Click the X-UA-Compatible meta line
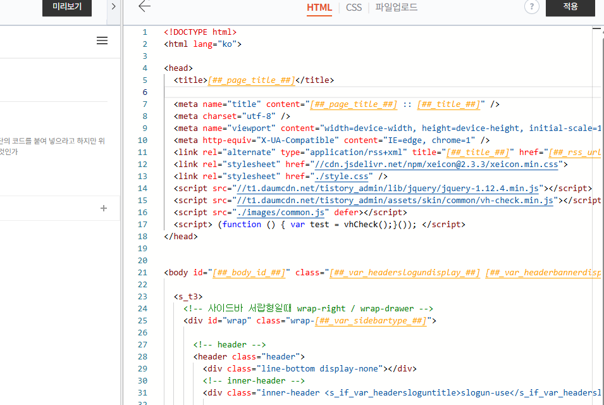Screen dimensions: 604x405 point(331,140)
